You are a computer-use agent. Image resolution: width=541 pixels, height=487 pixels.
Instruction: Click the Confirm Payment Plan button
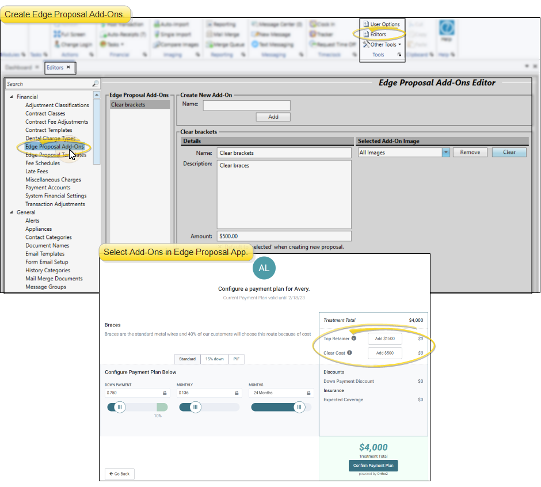coord(373,466)
